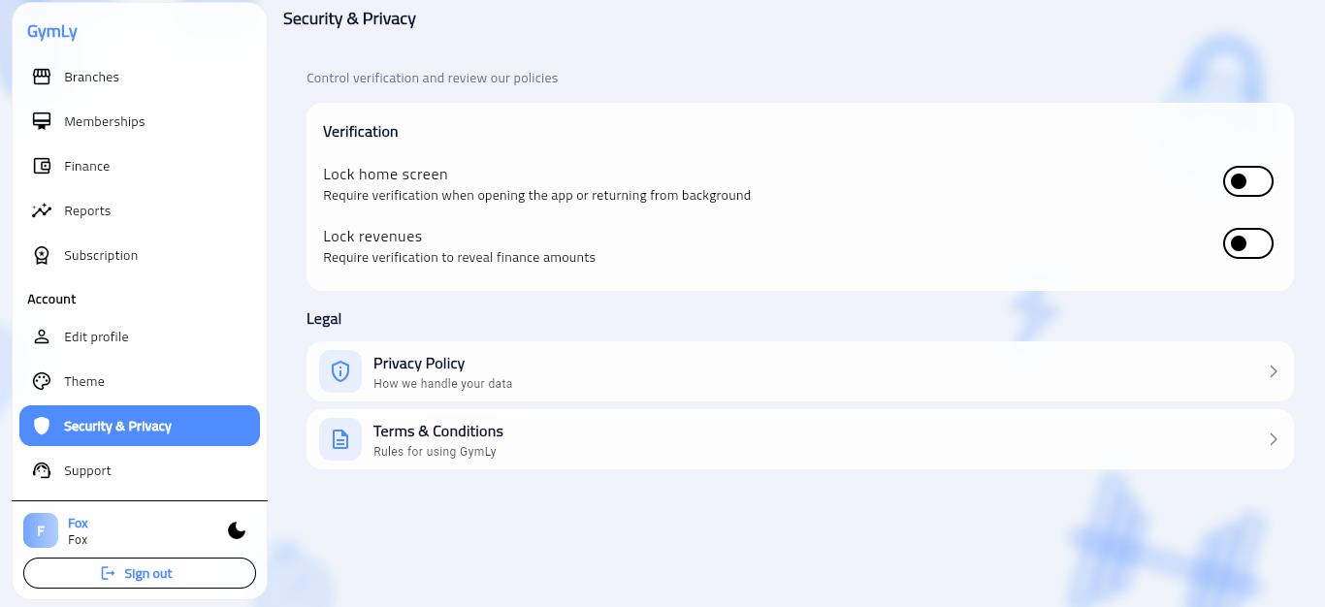
Task: Click the Account section label in sidebar
Action: click(51, 300)
